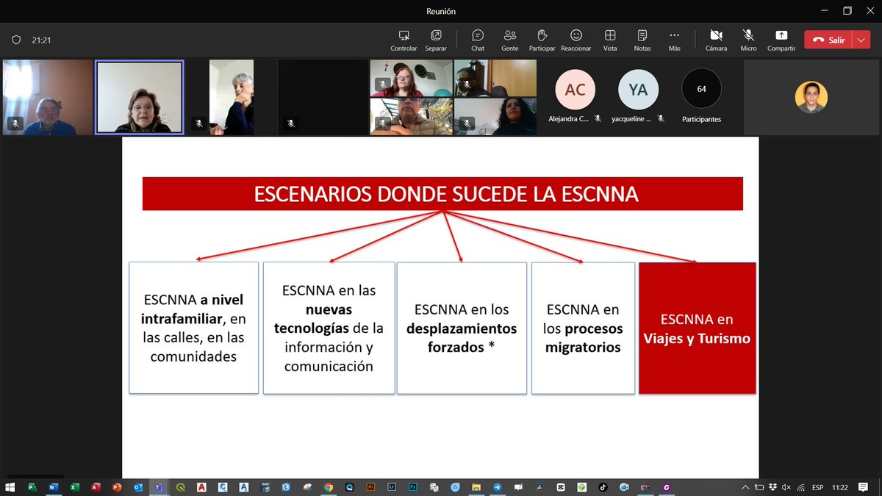Viewport: 882px width, 496px height.
Task: Open the Gente participants panel
Action: pos(510,40)
